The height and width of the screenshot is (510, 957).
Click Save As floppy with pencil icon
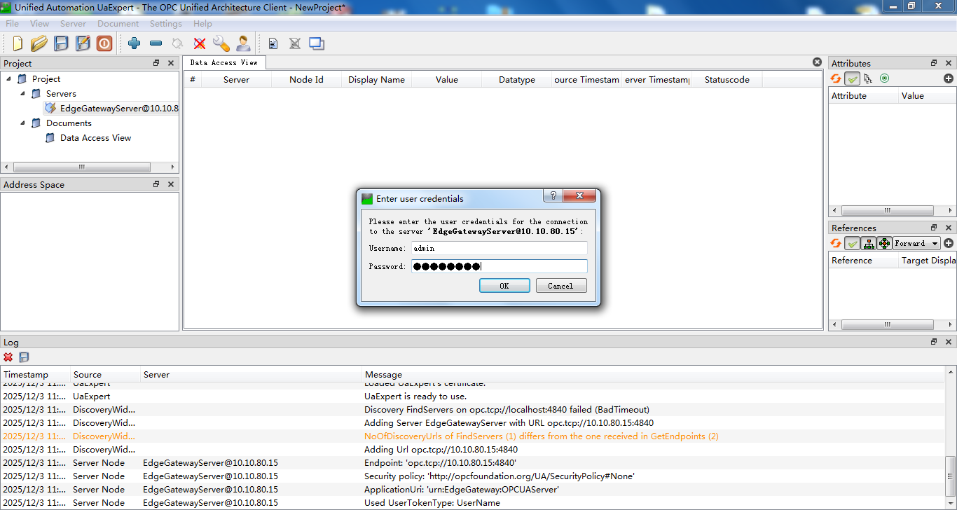point(83,43)
